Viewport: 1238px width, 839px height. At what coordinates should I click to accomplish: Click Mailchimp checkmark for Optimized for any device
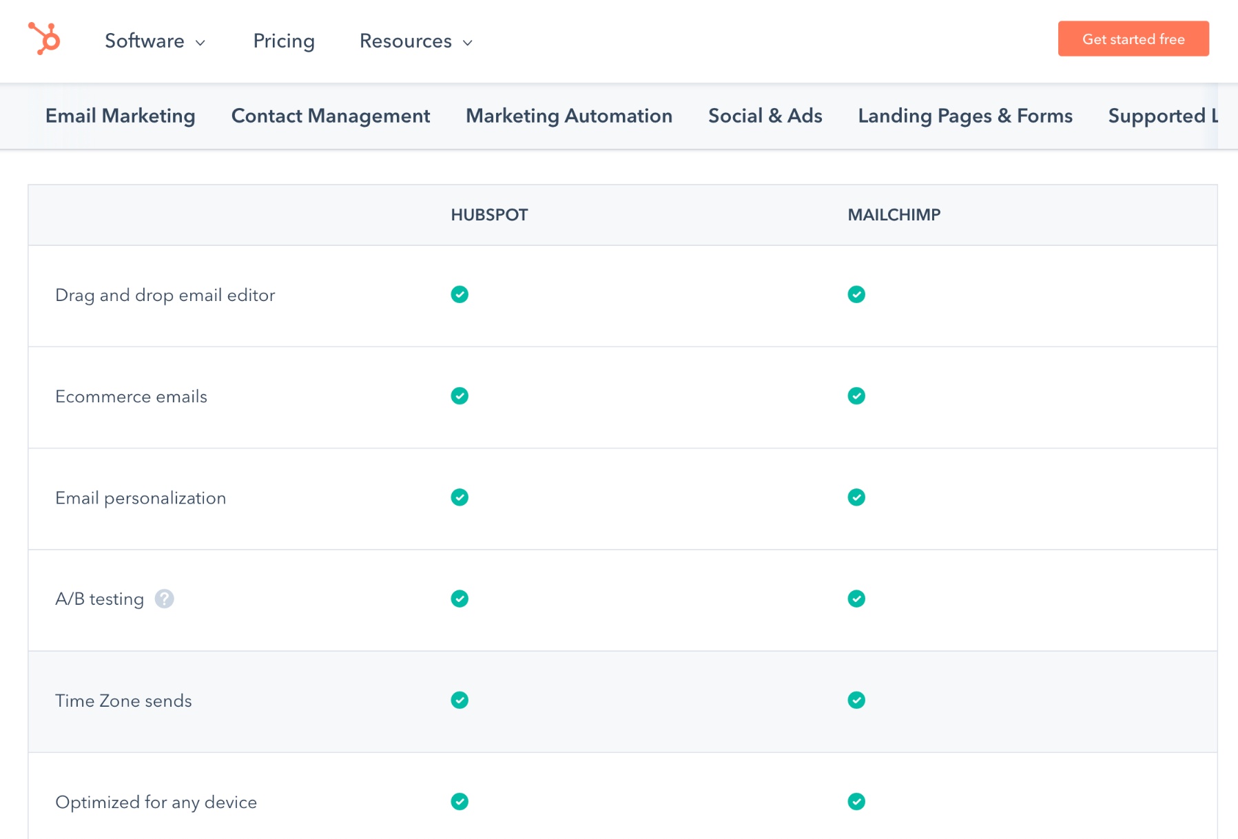click(856, 802)
